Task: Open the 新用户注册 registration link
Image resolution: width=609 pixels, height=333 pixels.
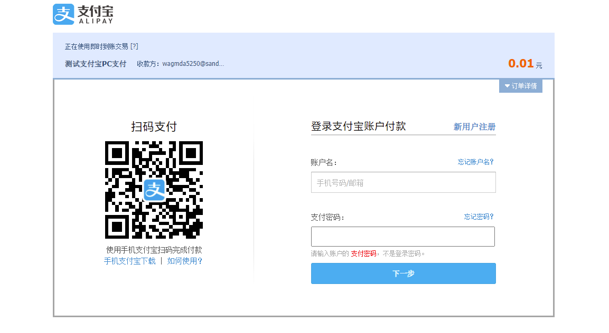Action: click(474, 127)
